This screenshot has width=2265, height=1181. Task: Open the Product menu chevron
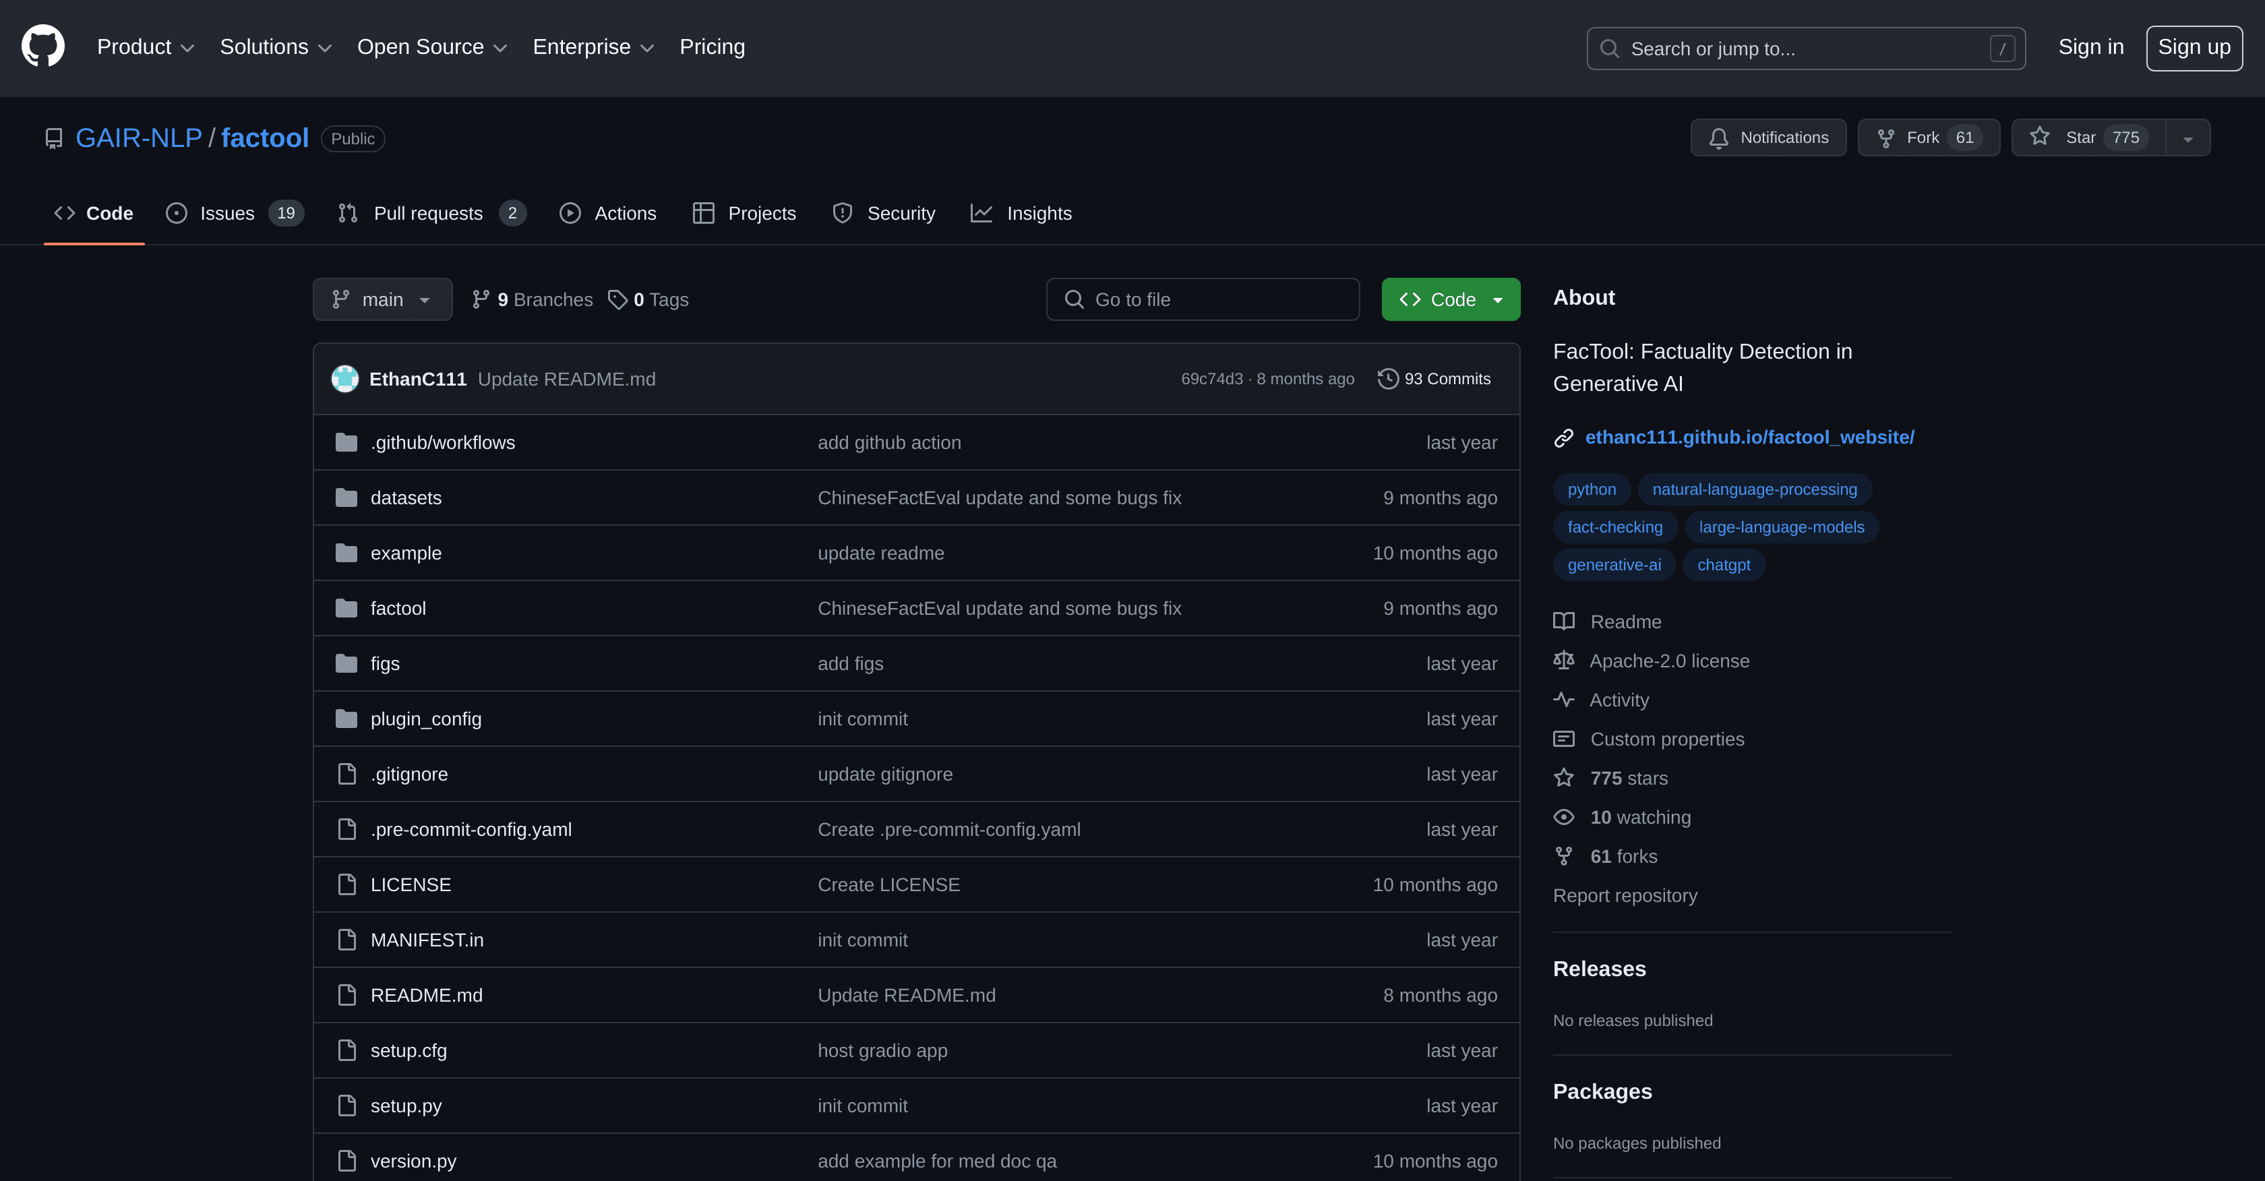[x=188, y=47]
